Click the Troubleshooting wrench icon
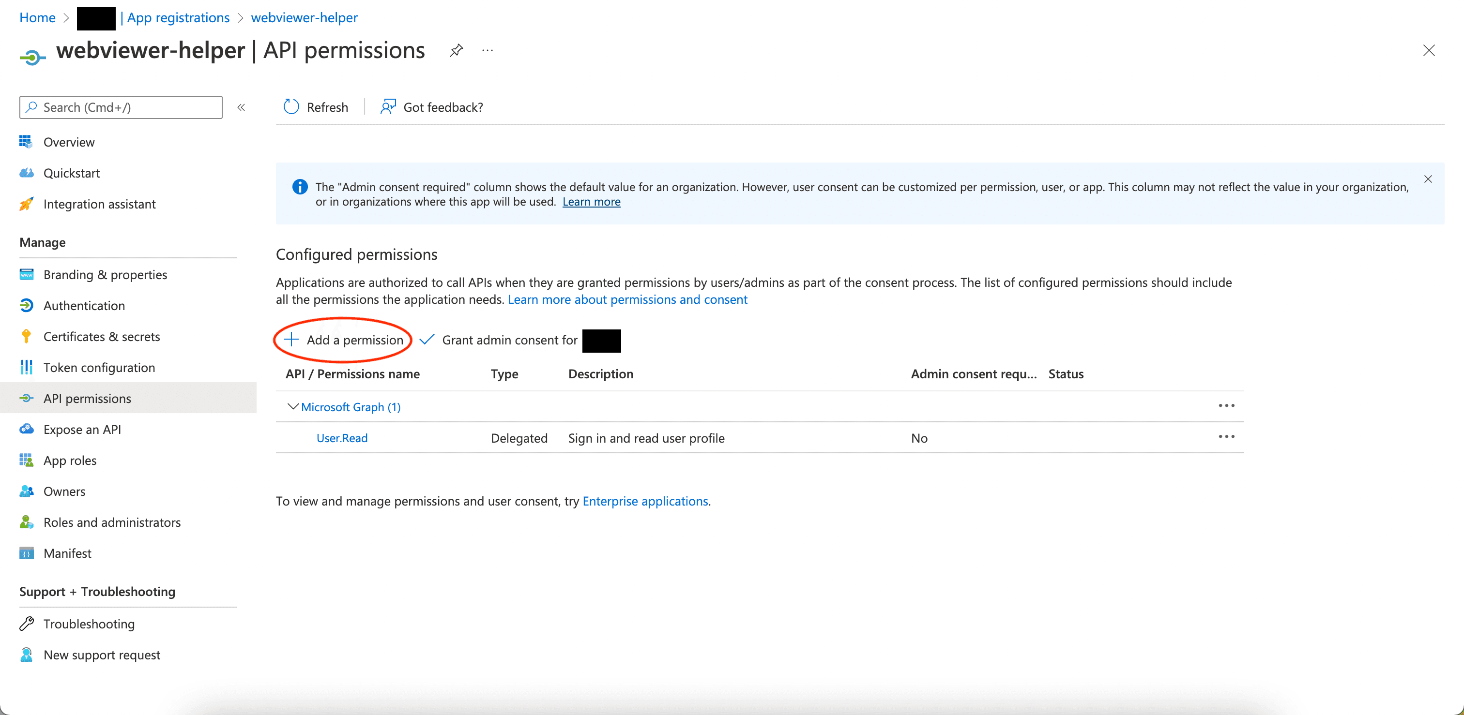 click(26, 624)
